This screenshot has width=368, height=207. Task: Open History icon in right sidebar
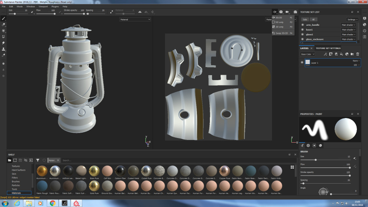[365, 31]
